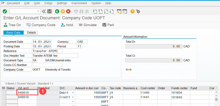Screen dimensions: 220x106
Task: Go to First Page icon
Action: point(95,11)
